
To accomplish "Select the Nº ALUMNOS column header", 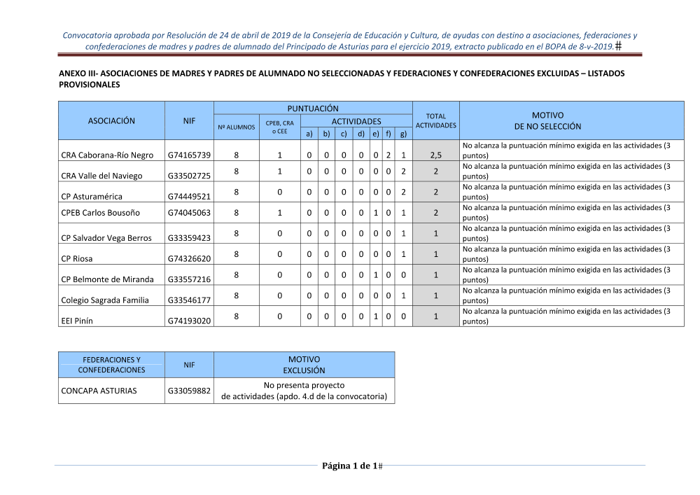I will coord(236,127).
